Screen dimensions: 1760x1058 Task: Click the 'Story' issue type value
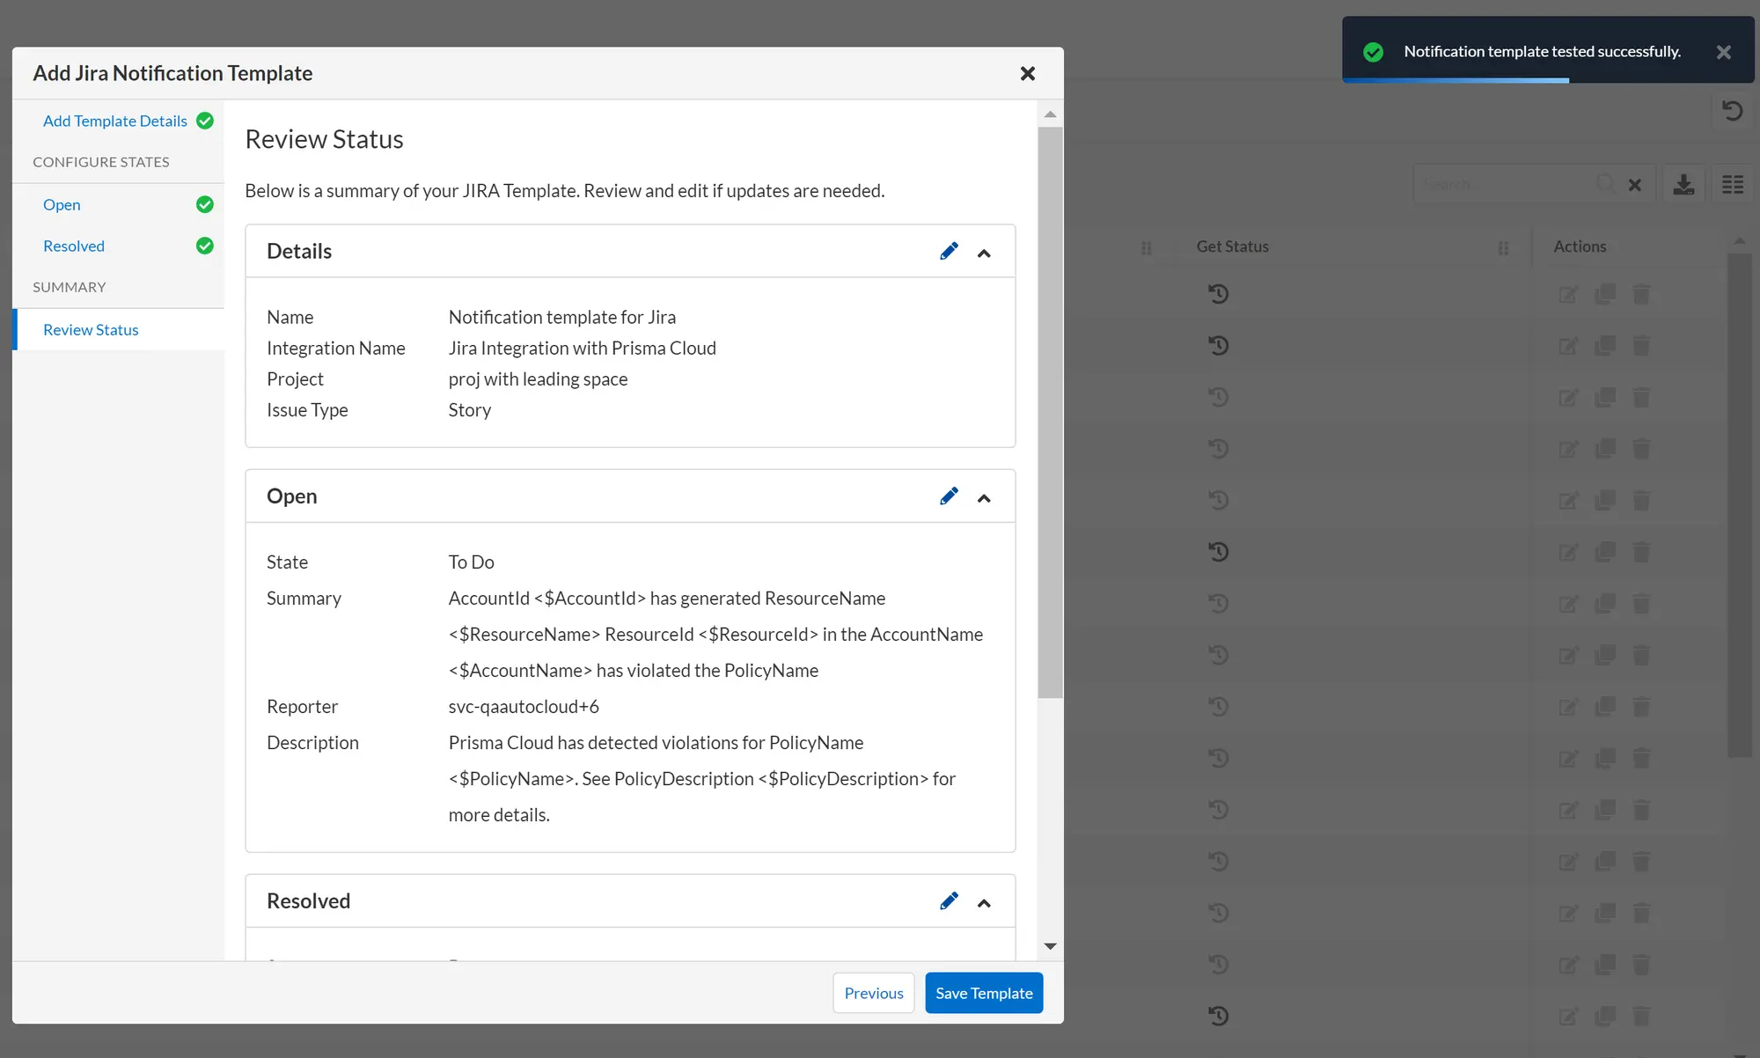pos(470,410)
